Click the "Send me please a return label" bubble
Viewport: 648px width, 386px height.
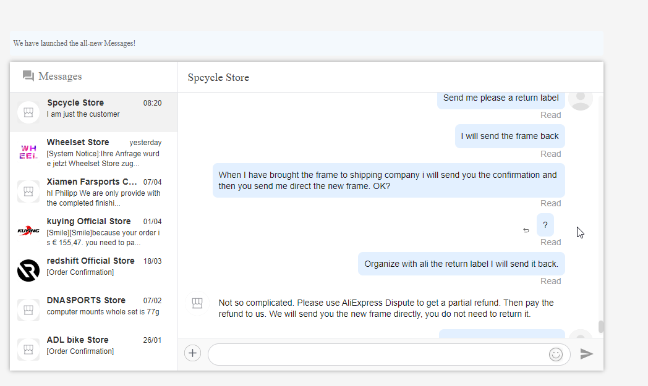(x=501, y=98)
